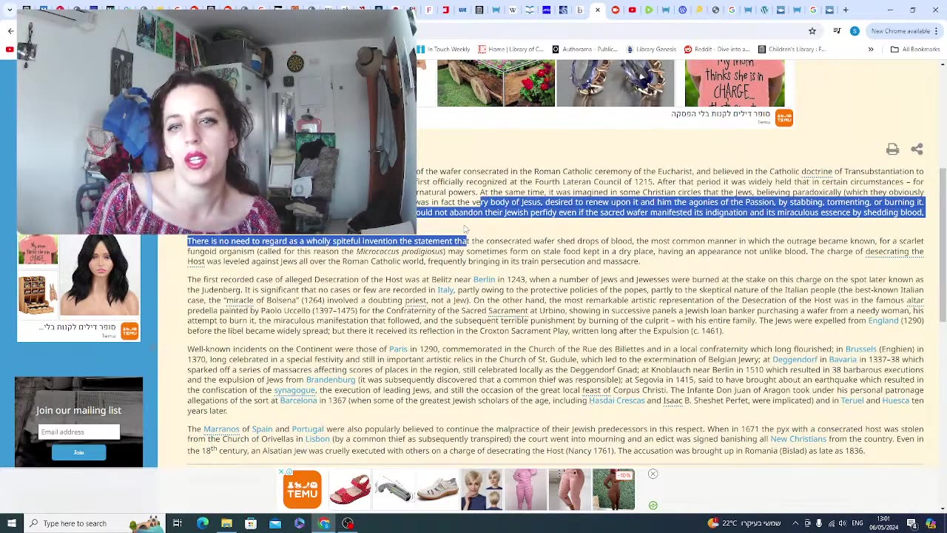Open Wi-Fi network settings in tray
947x533 pixels.
click(831, 523)
